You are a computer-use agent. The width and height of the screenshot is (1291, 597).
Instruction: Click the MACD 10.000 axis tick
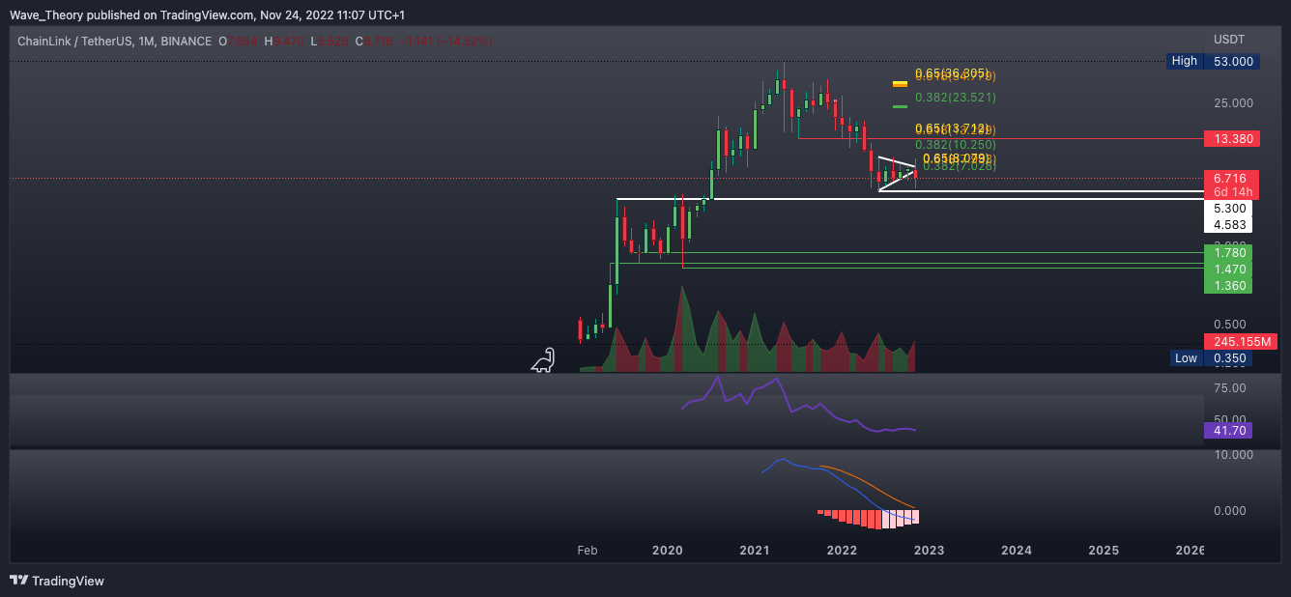click(1234, 454)
